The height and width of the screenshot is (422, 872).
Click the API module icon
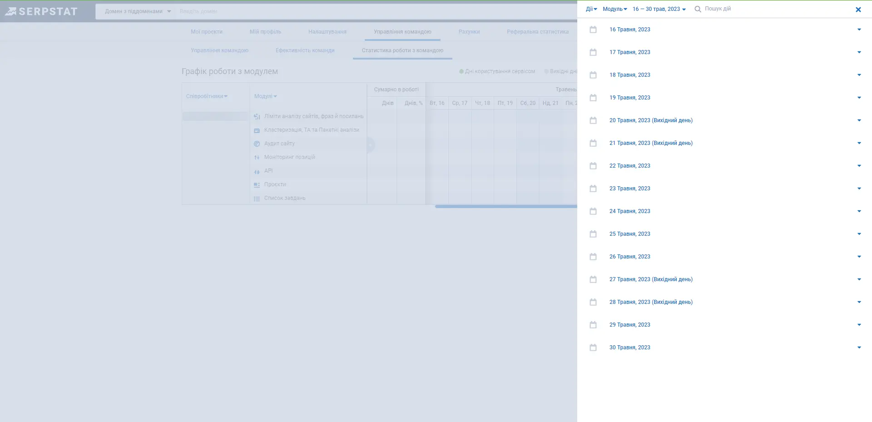pos(257,171)
